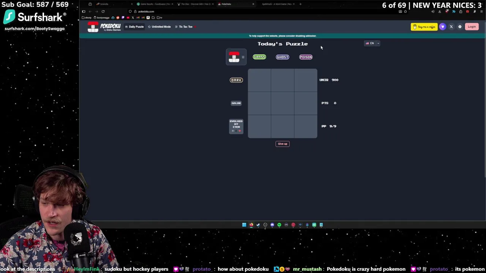Click the browser forward arrow

coord(96,11)
